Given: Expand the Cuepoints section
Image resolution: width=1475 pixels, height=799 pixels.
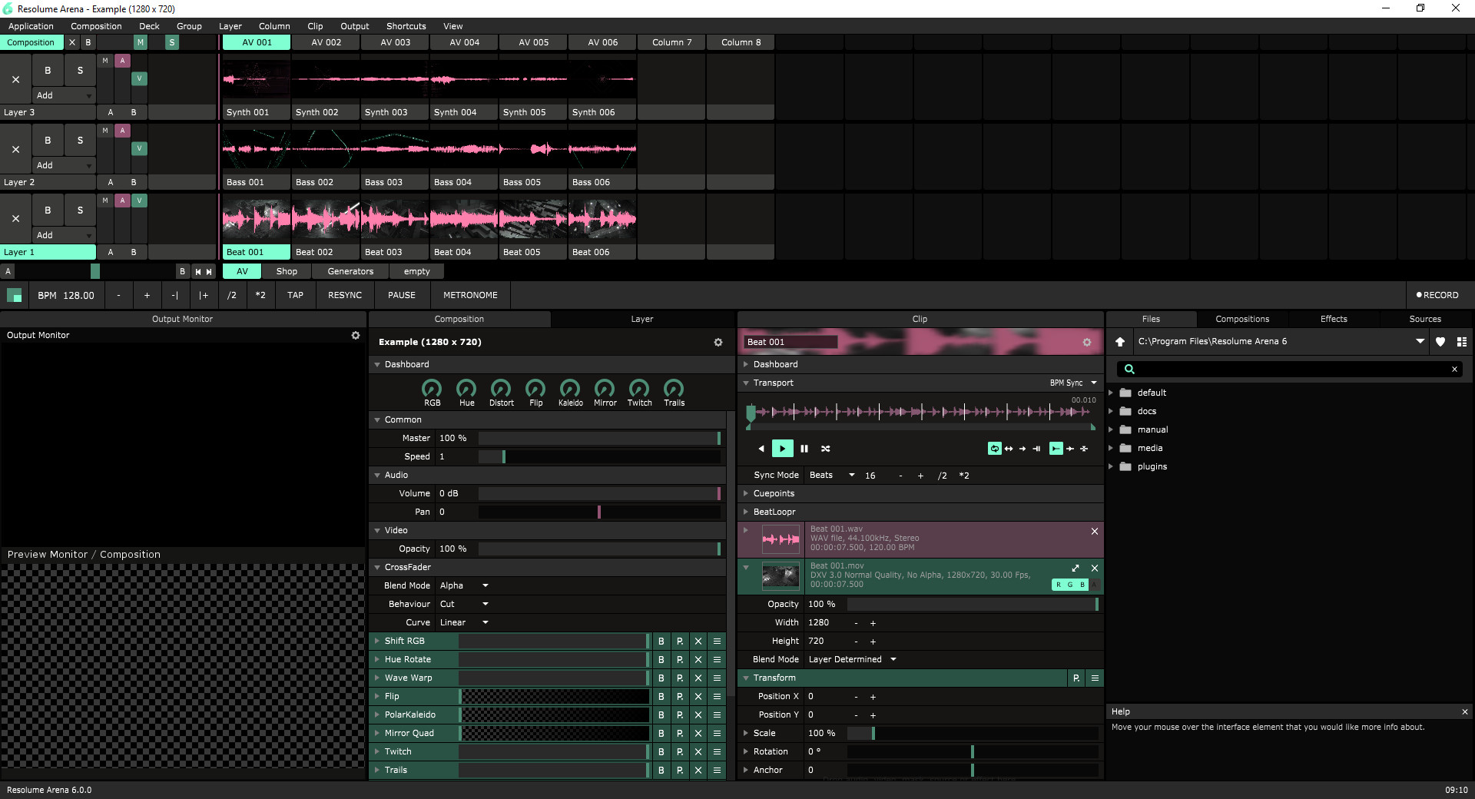Looking at the screenshot, I should pos(774,493).
